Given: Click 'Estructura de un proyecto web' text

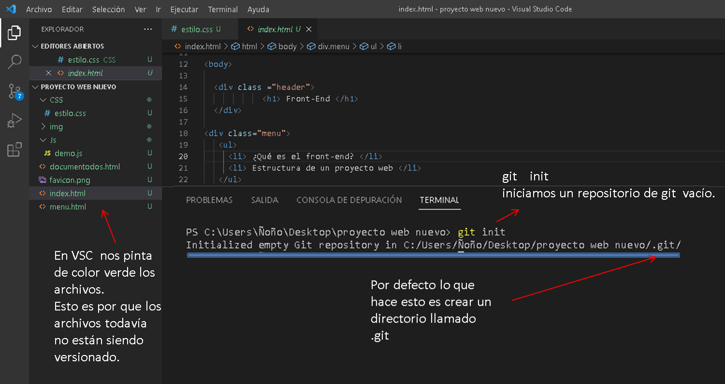Looking at the screenshot, I should [323, 168].
